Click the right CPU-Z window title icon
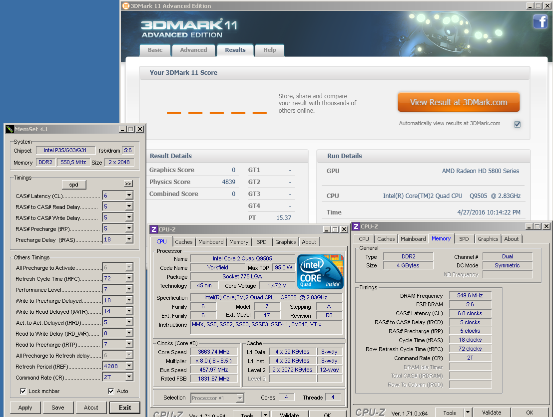The image size is (553, 417). (356, 226)
